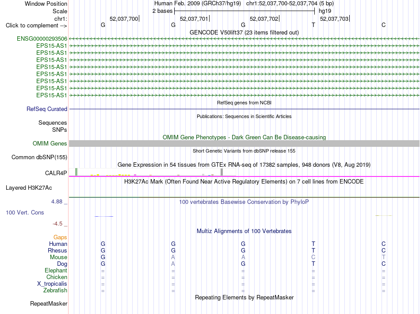
Task: Click the hg19 label beside scale bar
Action: 325,11
